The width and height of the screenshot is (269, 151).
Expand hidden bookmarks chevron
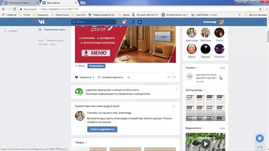click(x=239, y=15)
